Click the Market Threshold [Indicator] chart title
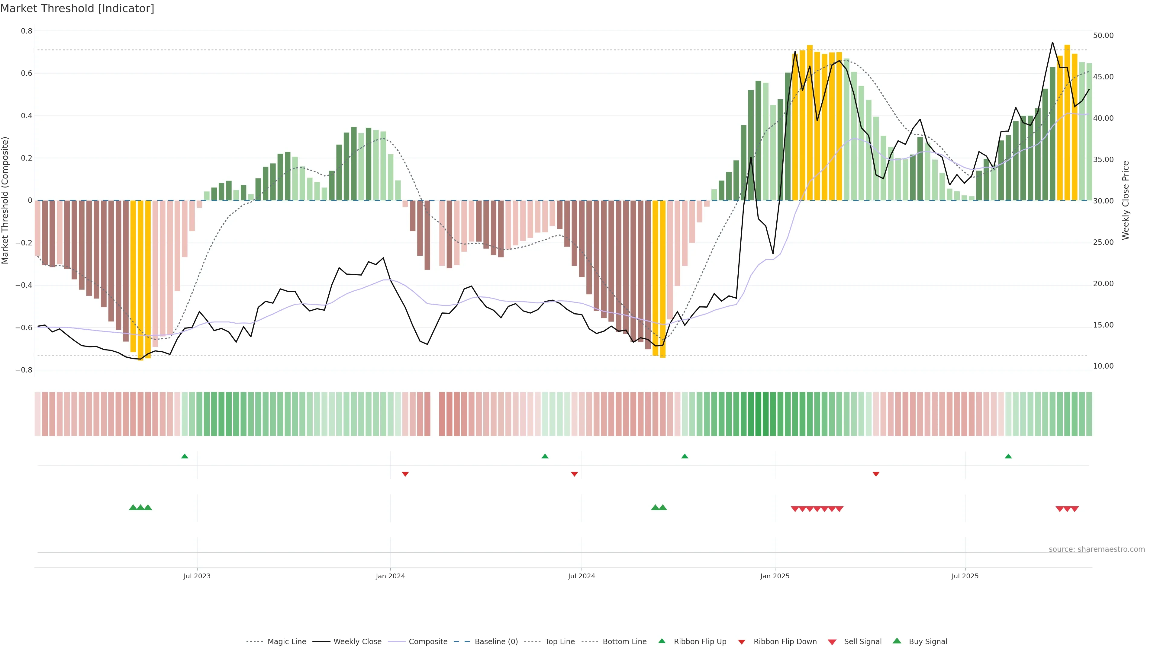This screenshot has width=1160, height=652. (77, 8)
